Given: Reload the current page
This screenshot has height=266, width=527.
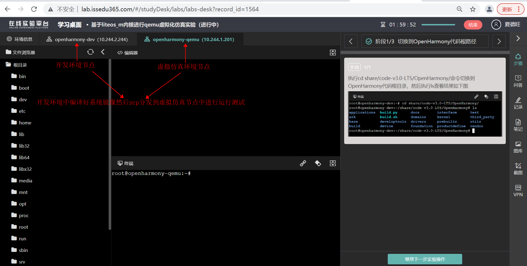Looking at the screenshot, I should tap(34, 9).
